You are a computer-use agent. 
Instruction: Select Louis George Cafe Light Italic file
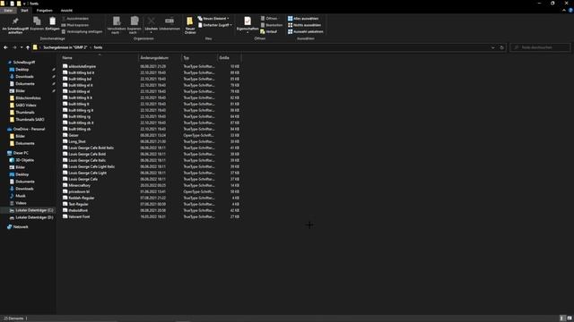(x=89, y=166)
